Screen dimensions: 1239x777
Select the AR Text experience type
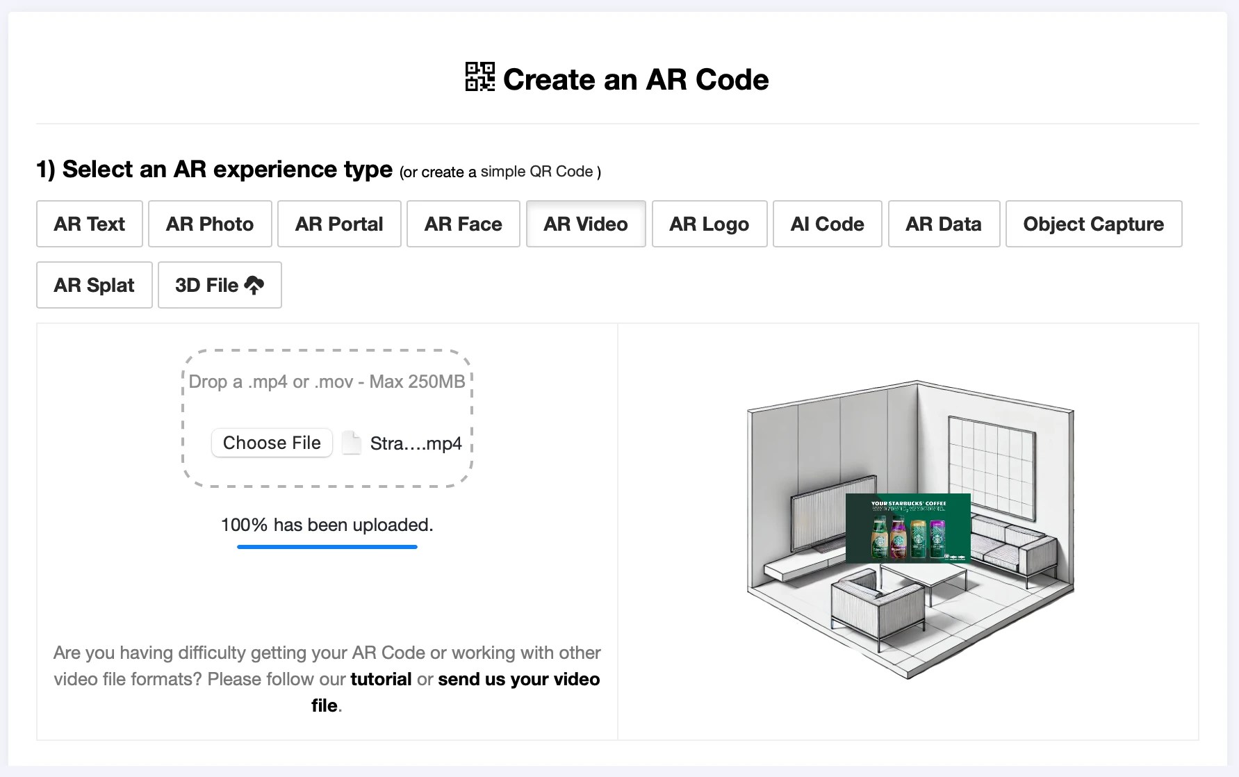click(89, 224)
